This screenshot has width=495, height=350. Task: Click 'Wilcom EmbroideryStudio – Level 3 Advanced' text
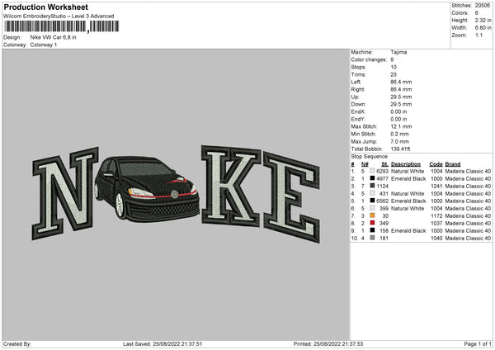[x=59, y=17]
